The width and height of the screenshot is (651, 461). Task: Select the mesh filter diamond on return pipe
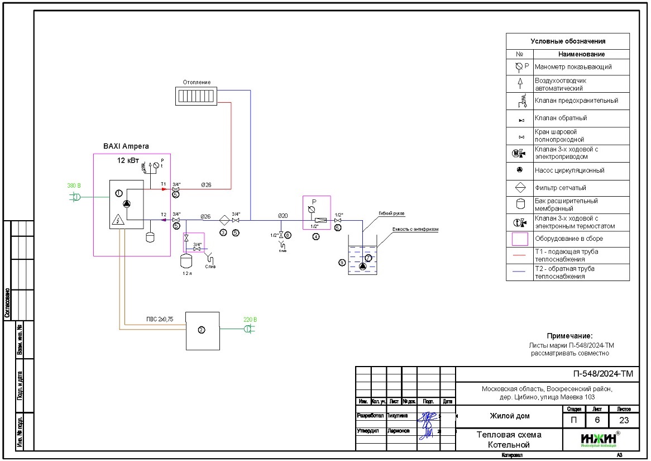tap(223, 220)
